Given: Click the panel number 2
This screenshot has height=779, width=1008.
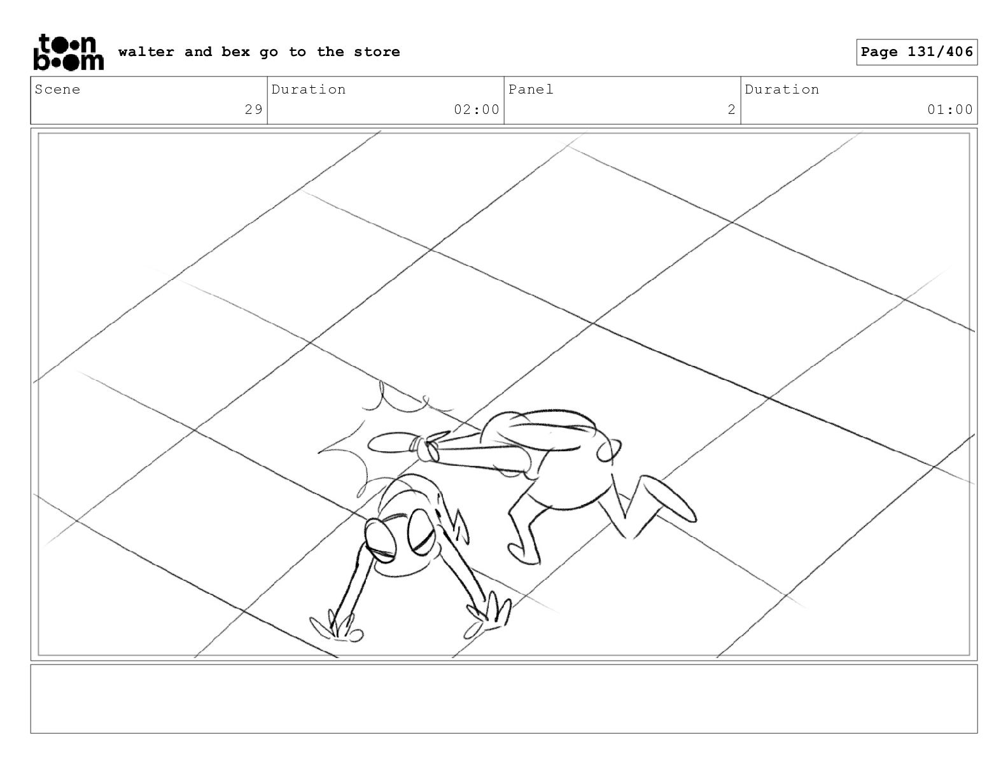Looking at the screenshot, I should click(x=732, y=109).
